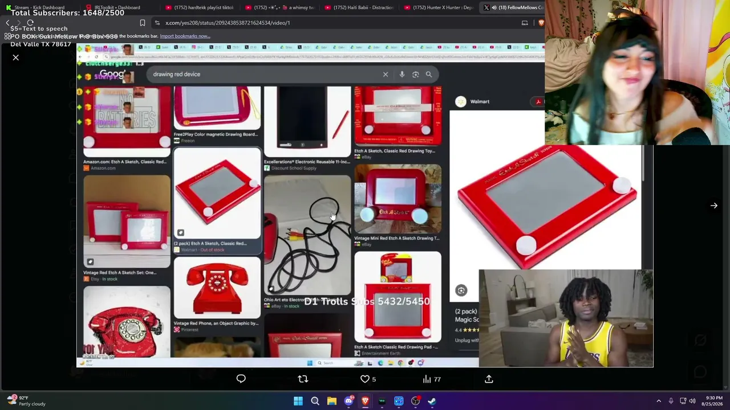
Task: Reply to the post via comment icon
Action: click(241, 379)
